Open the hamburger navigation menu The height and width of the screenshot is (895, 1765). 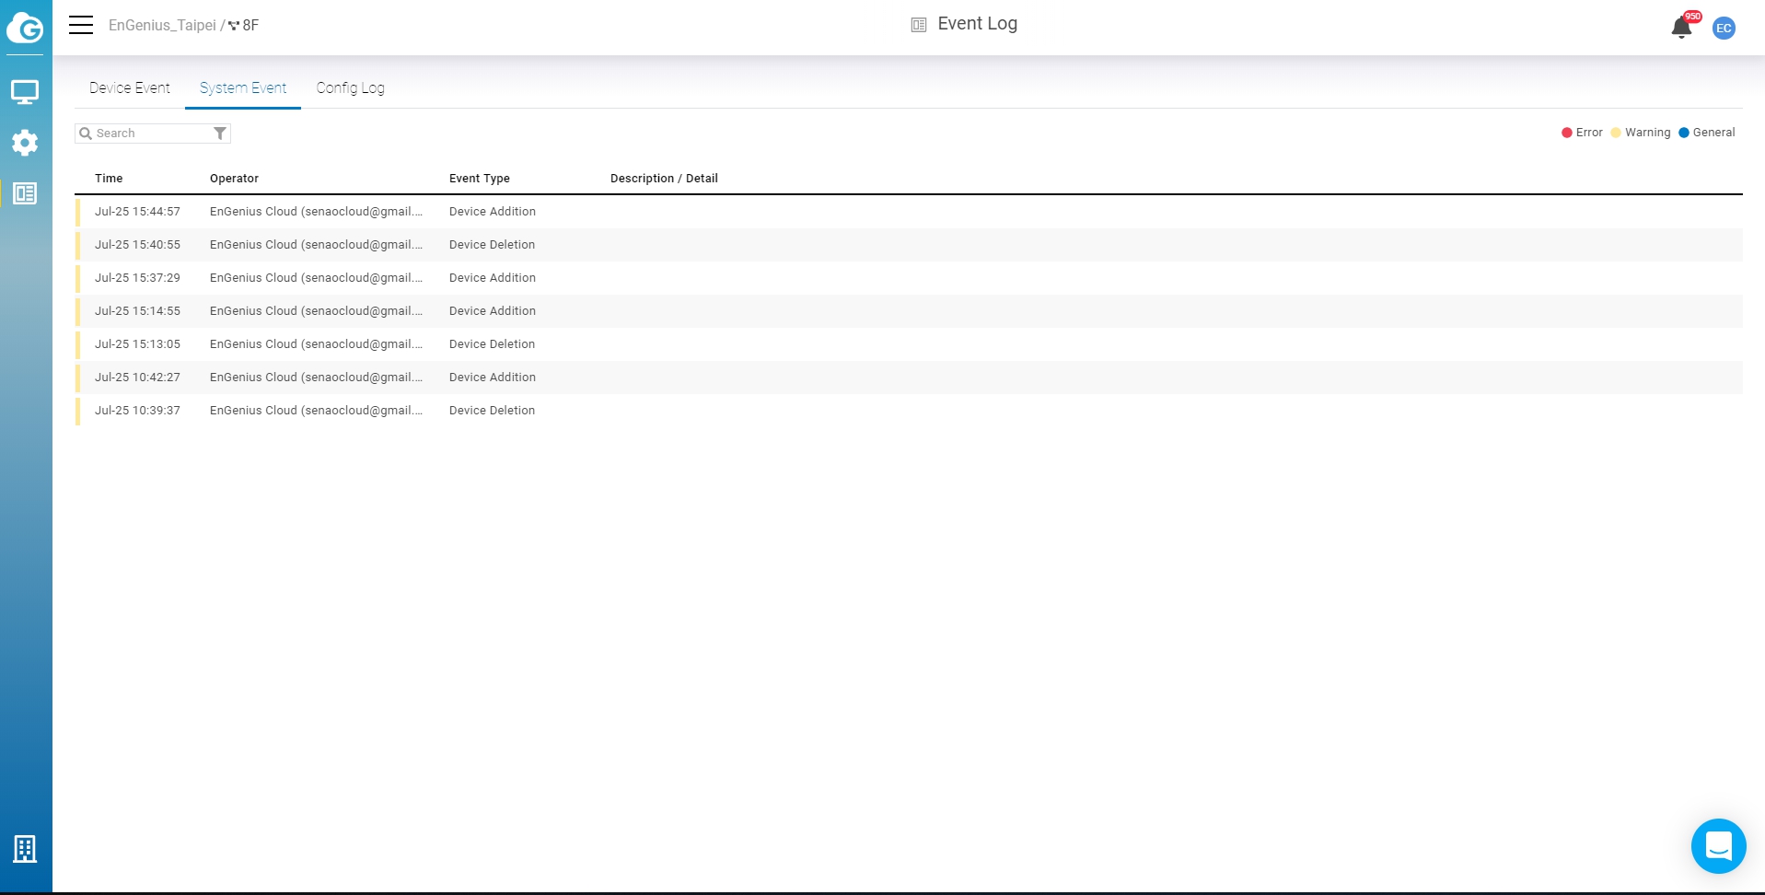click(81, 25)
